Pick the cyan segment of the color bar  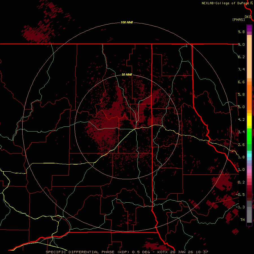pos(249,155)
